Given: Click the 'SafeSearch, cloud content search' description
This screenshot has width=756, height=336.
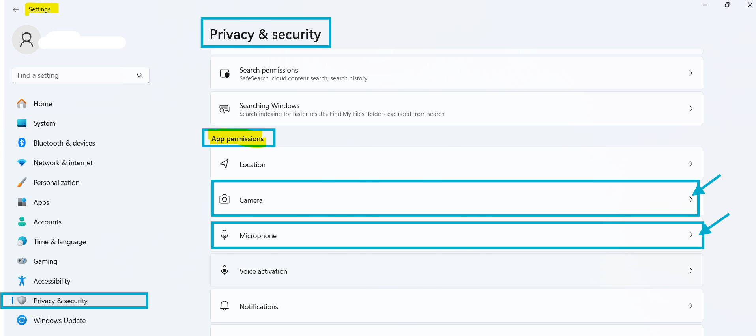Looking at the screenshot, I should pos(303,78).
